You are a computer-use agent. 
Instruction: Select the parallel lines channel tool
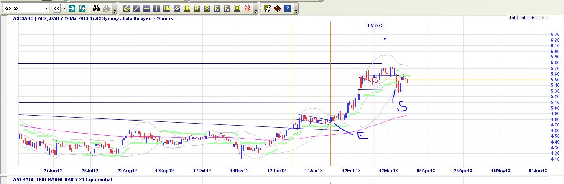pos(177,8)
